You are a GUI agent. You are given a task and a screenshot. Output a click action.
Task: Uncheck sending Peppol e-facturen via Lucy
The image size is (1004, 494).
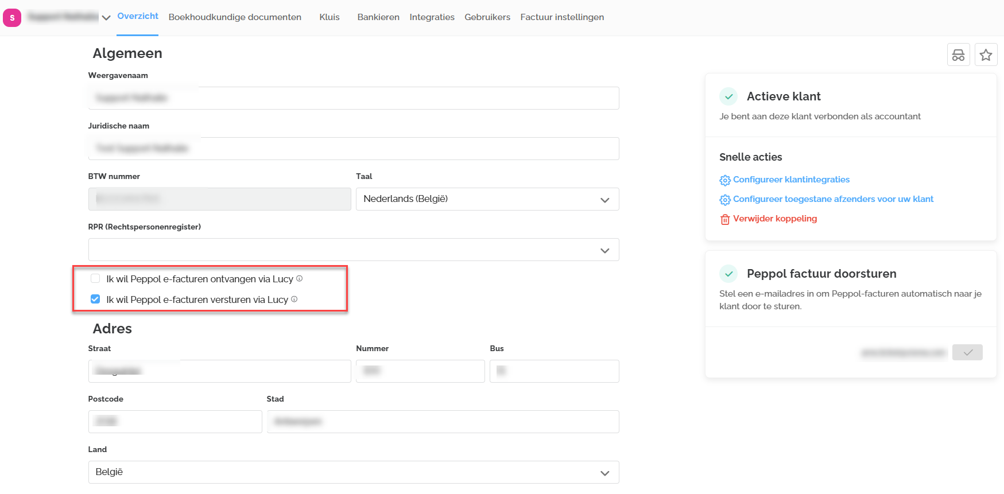[x=95, y=299]
